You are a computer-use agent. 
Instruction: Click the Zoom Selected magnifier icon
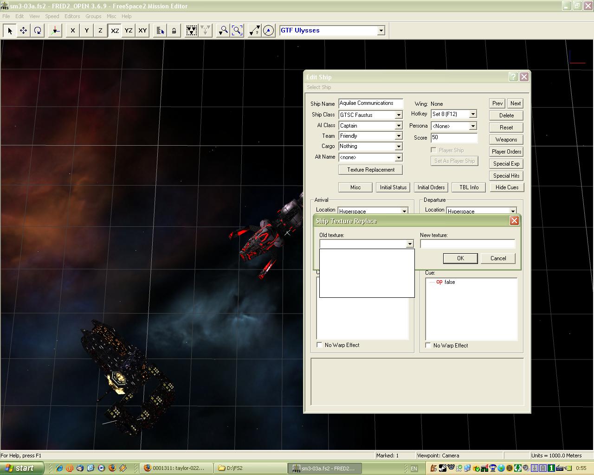223,31
